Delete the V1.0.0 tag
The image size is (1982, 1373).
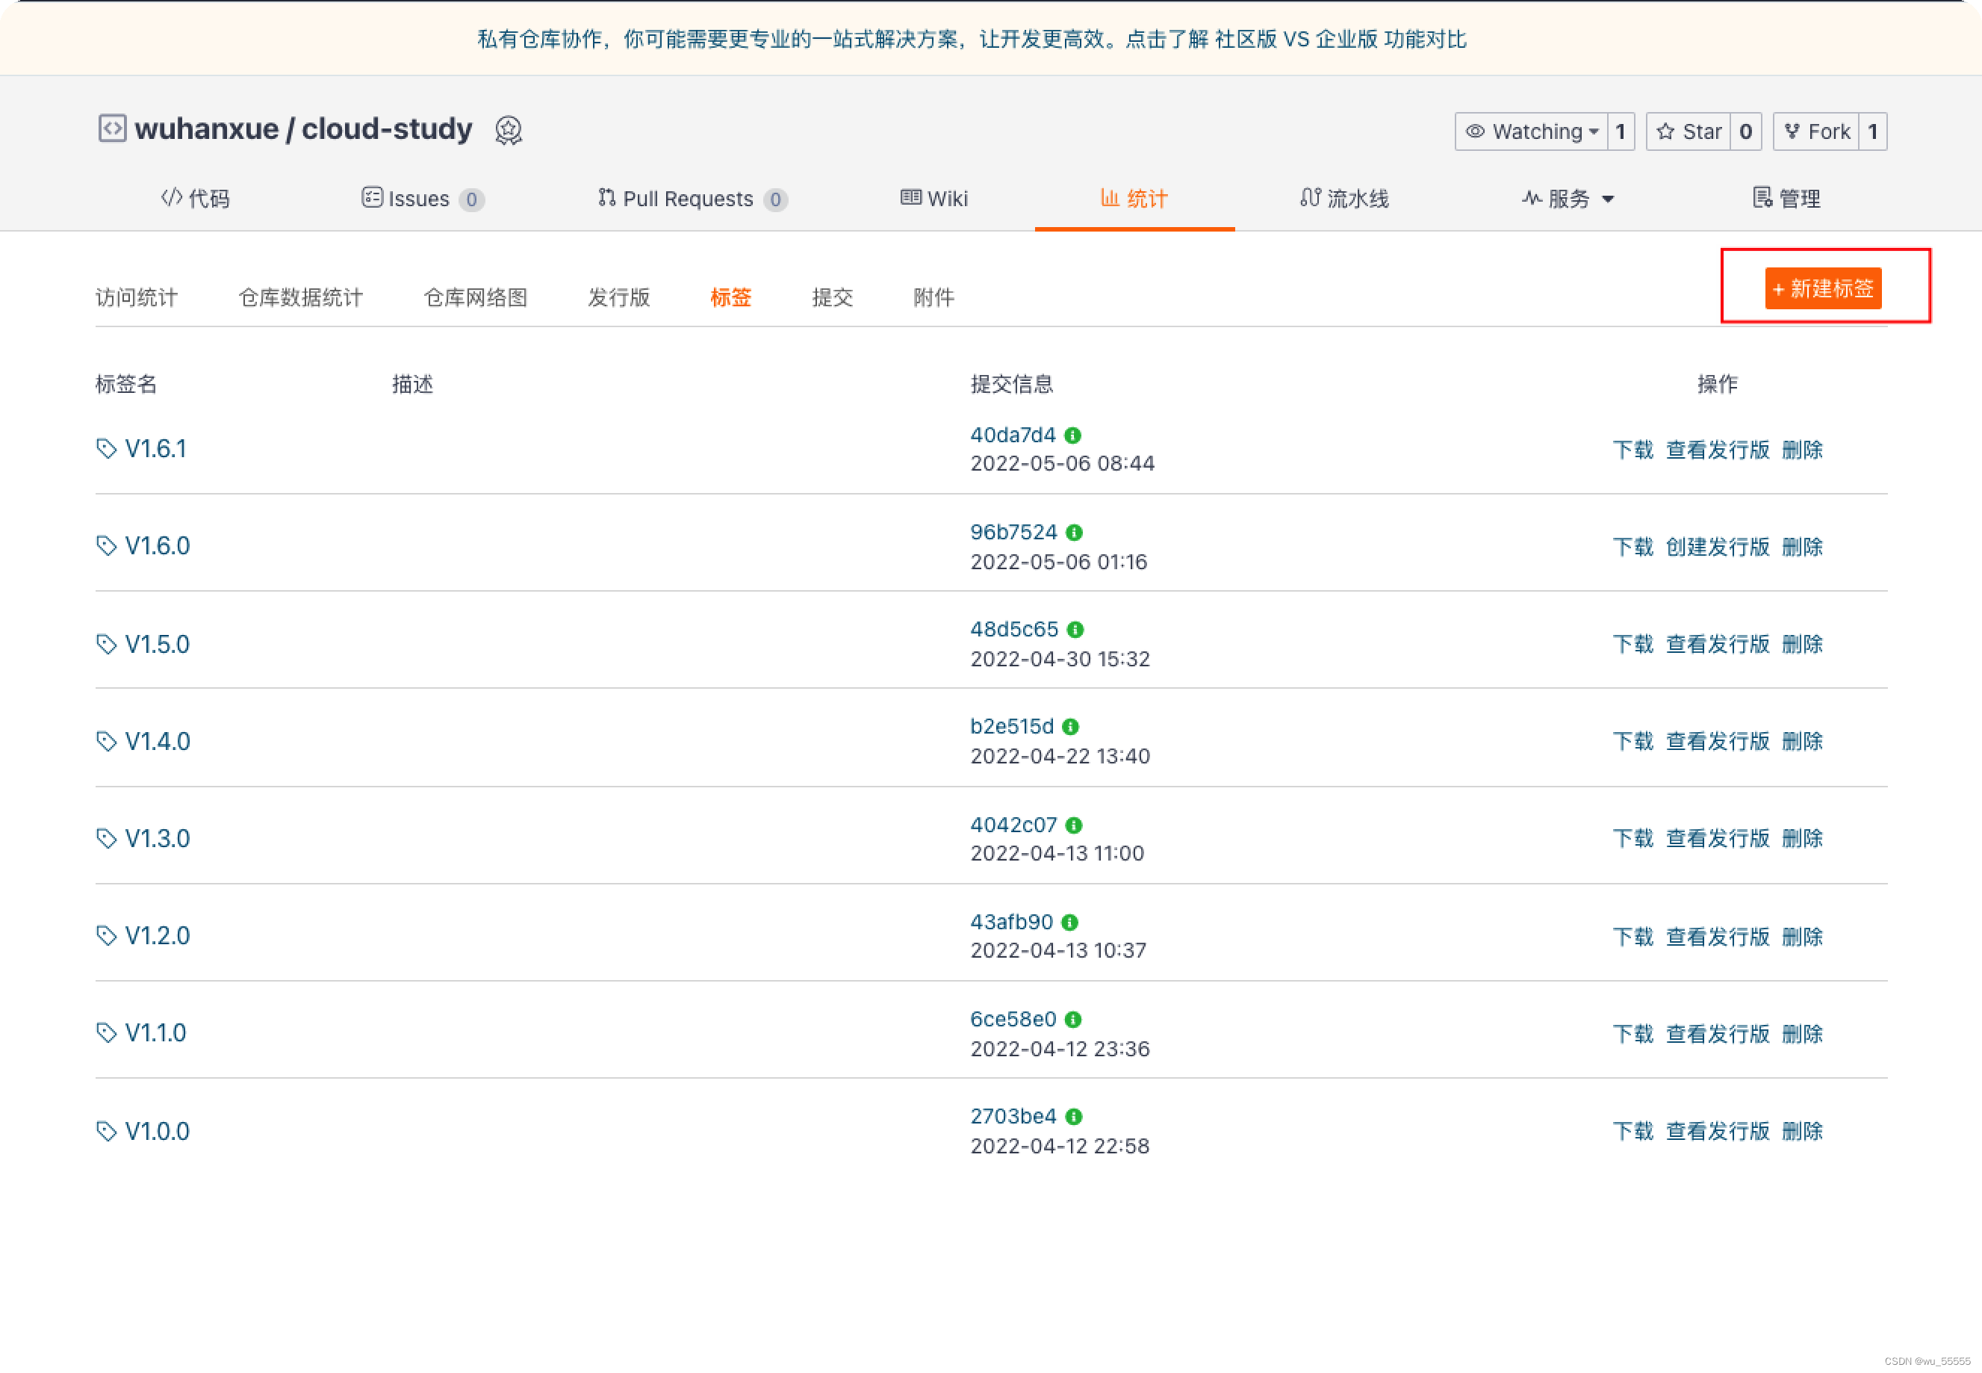(1801, 1131)
